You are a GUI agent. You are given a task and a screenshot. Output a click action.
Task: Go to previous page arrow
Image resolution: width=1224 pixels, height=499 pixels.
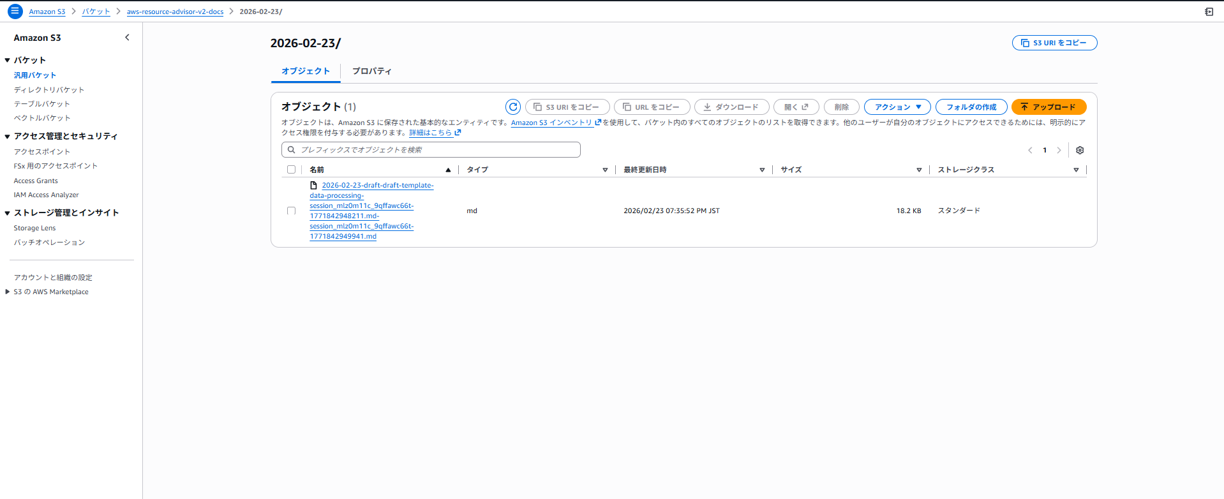pyautogui.click(x=1030, y=151)
